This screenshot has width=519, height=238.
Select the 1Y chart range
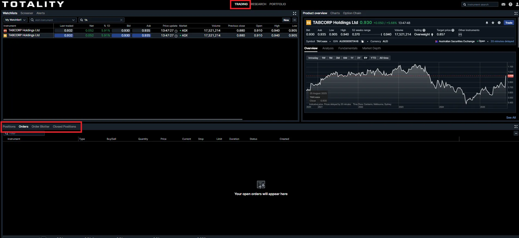click(352, 58)
